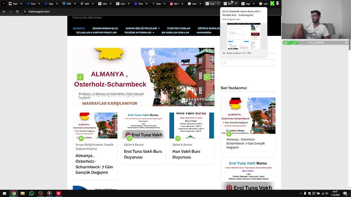Close the İngil tab
This screenshot has width=351, height=197.
coord(254,4)
